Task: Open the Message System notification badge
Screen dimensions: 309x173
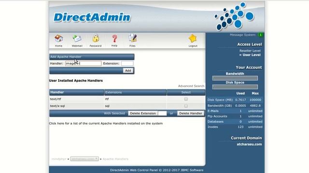Action: coord(261,35)
